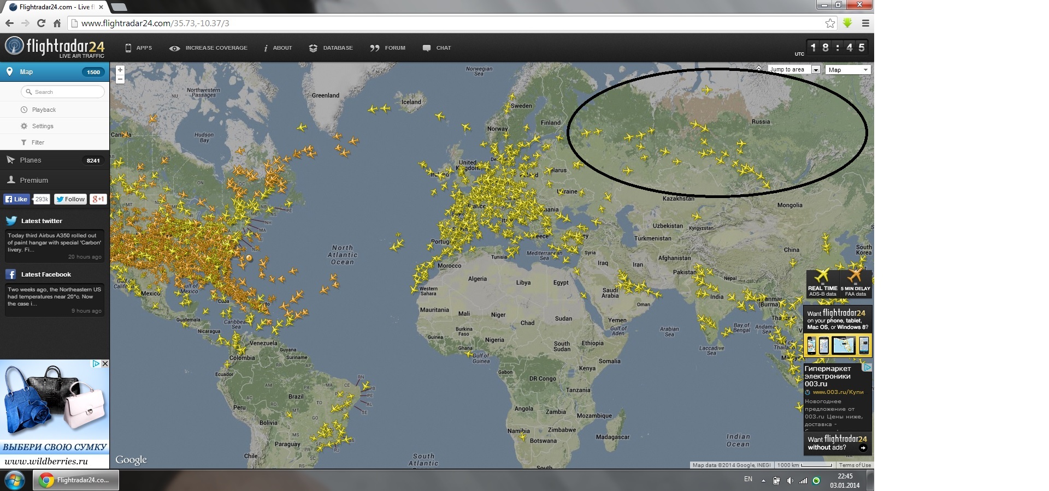Viewport: 1049px width, 491px height.
Task: Click the sidebar Search field
Action: click(x=63, y=92)
